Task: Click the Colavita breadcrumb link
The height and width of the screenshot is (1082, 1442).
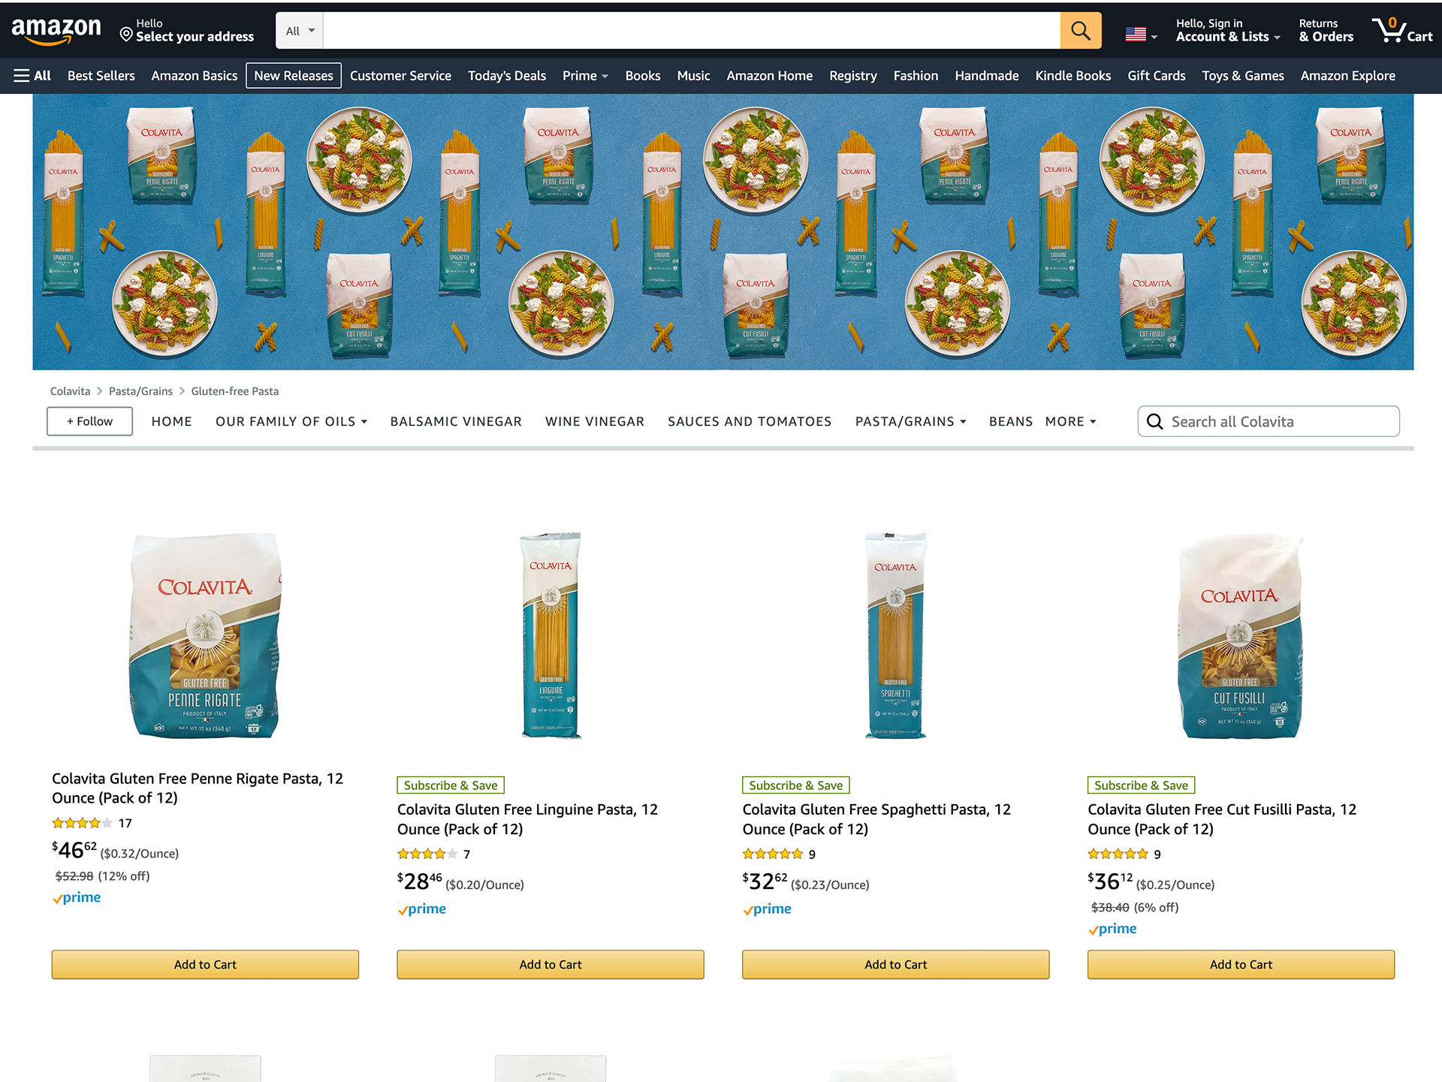Action: click(x=70, y=391)
